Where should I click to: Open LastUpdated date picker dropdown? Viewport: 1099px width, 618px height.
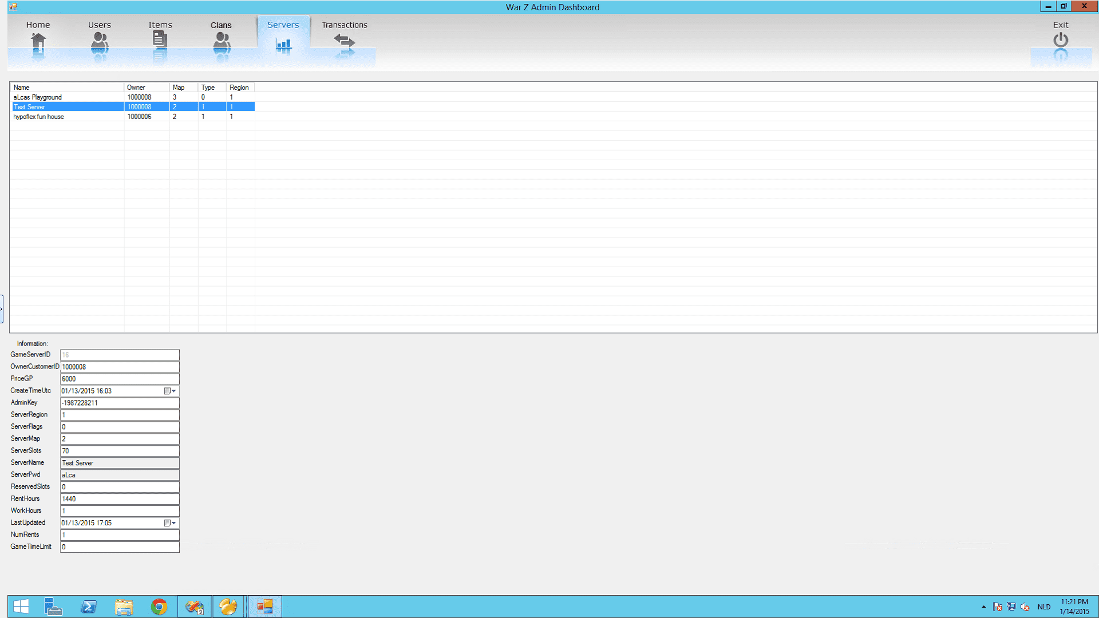(x=170, y=523)
